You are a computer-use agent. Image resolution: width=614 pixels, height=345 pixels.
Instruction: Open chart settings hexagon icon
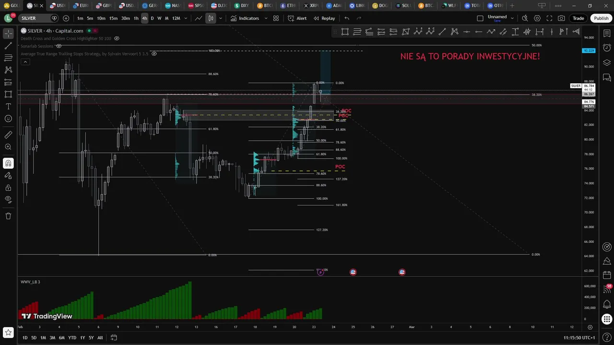tap(537, 18)
